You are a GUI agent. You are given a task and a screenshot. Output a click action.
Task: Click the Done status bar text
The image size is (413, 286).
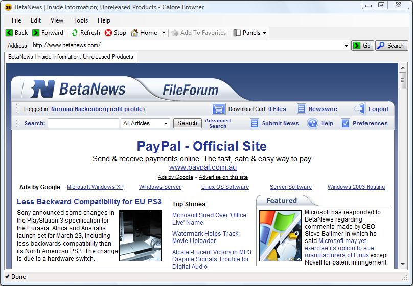coord(18,277)
